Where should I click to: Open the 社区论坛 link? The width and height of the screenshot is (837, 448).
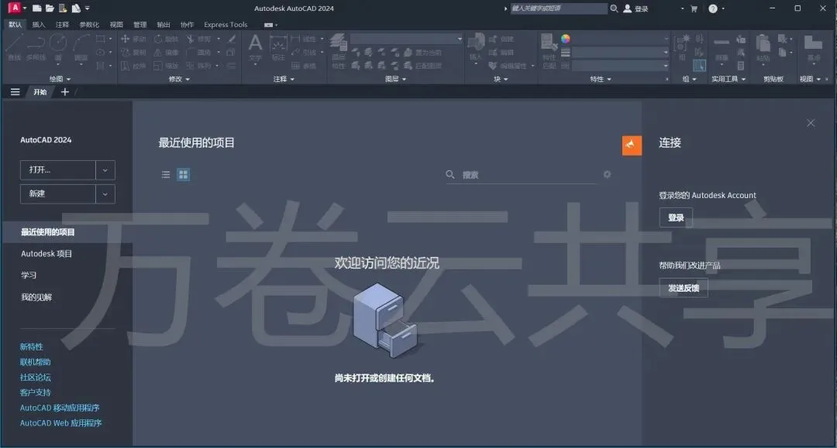coord(35,377)
